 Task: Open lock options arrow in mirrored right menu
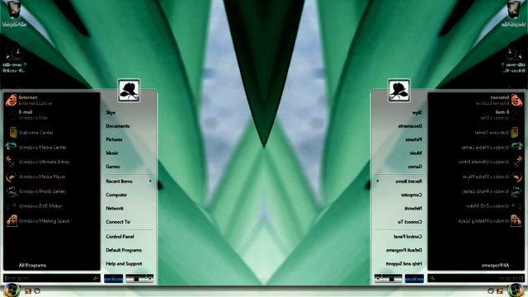click(378, 279)
